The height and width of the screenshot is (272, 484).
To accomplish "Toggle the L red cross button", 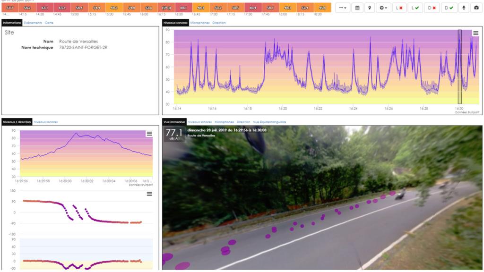I will pos(399,8).
